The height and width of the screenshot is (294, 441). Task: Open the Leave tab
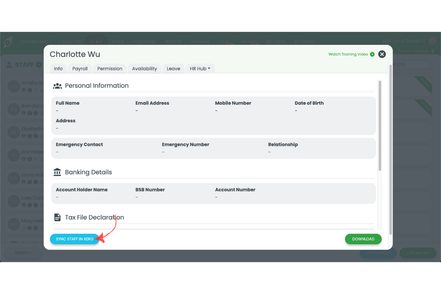point(173,68)
